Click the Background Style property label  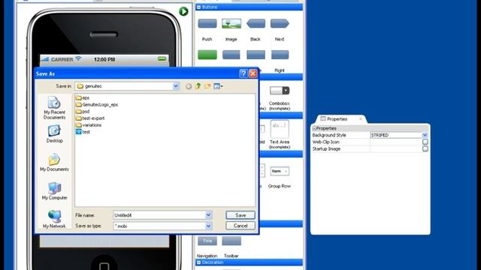tap(329, 135)
